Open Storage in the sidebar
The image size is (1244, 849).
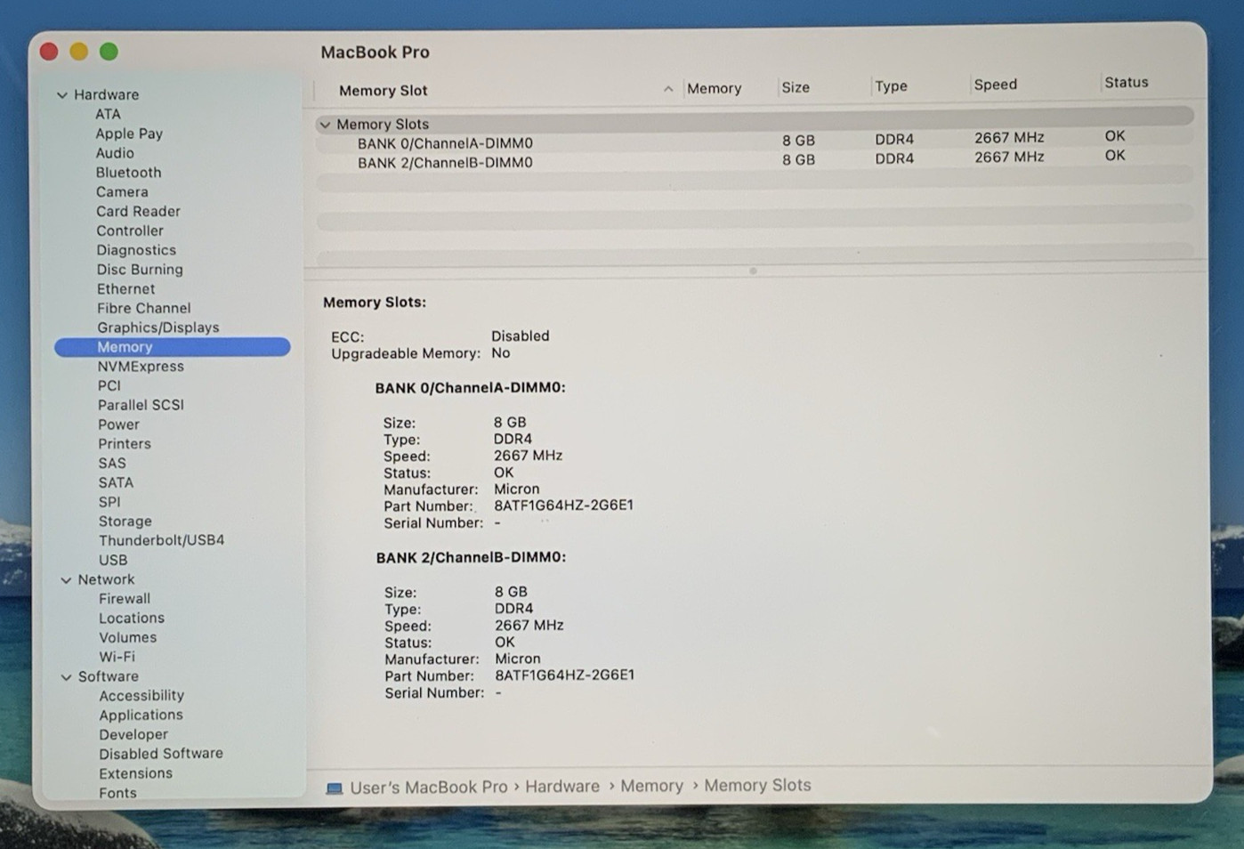pyautogui.click(x=125, y=522)
